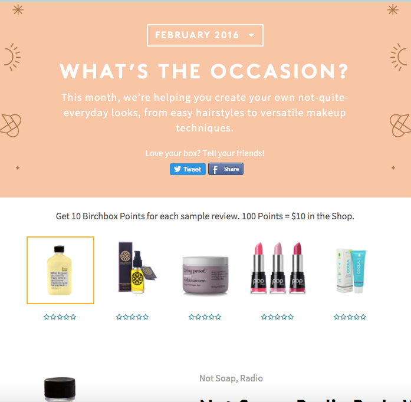Rate the Pop lipsticks five stars
Viewport: 411px width, 402px height.
click(x=291, y=317)
